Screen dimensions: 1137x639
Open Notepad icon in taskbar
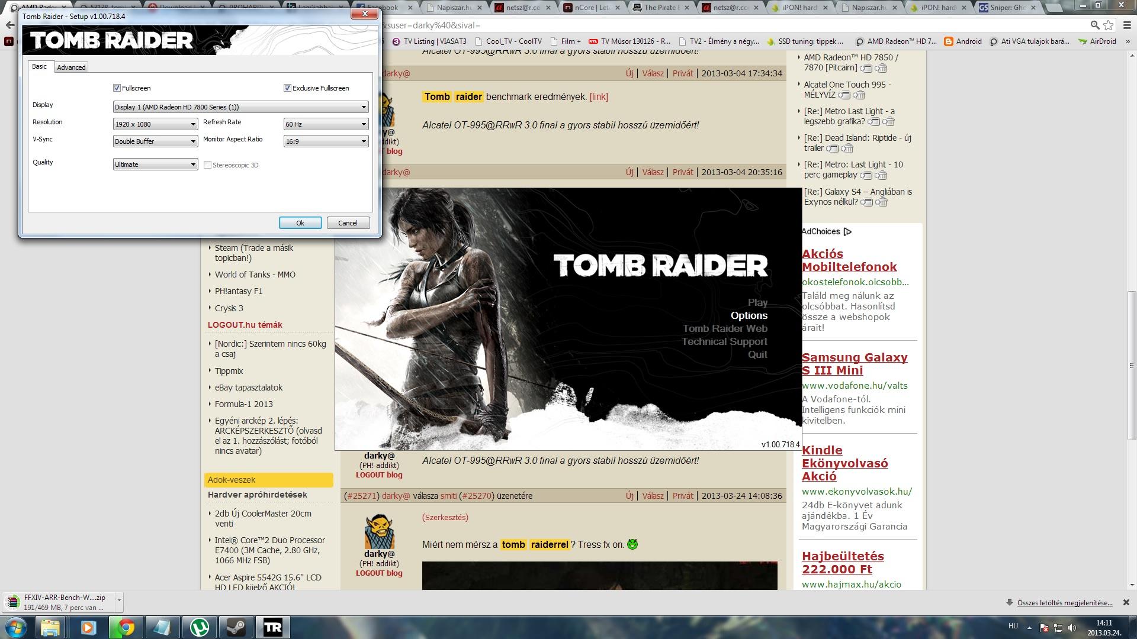tap(162, 627)
